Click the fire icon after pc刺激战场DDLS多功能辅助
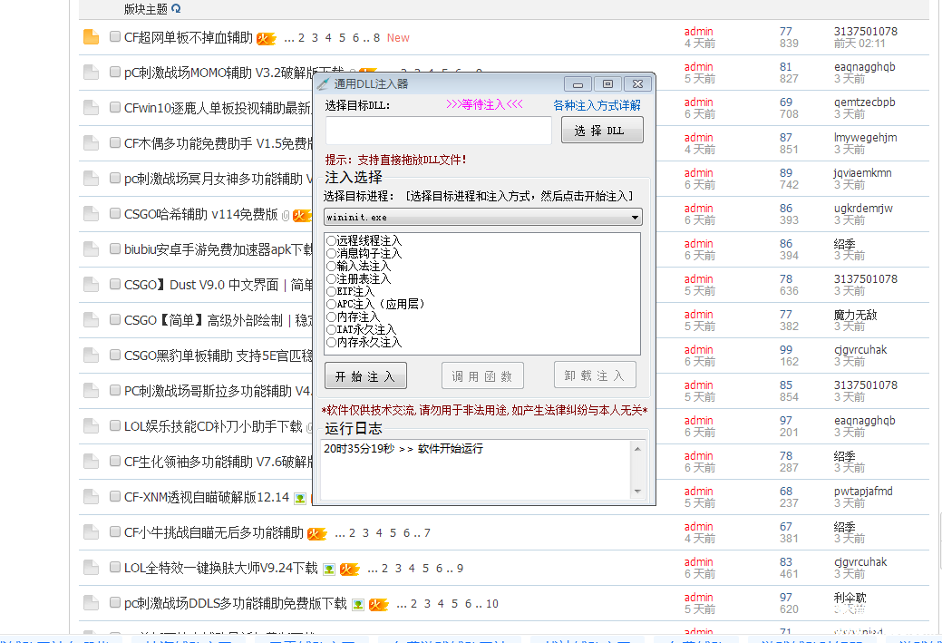Image resolution: width=942 pixels, height=643 pixels. (378, 605)
